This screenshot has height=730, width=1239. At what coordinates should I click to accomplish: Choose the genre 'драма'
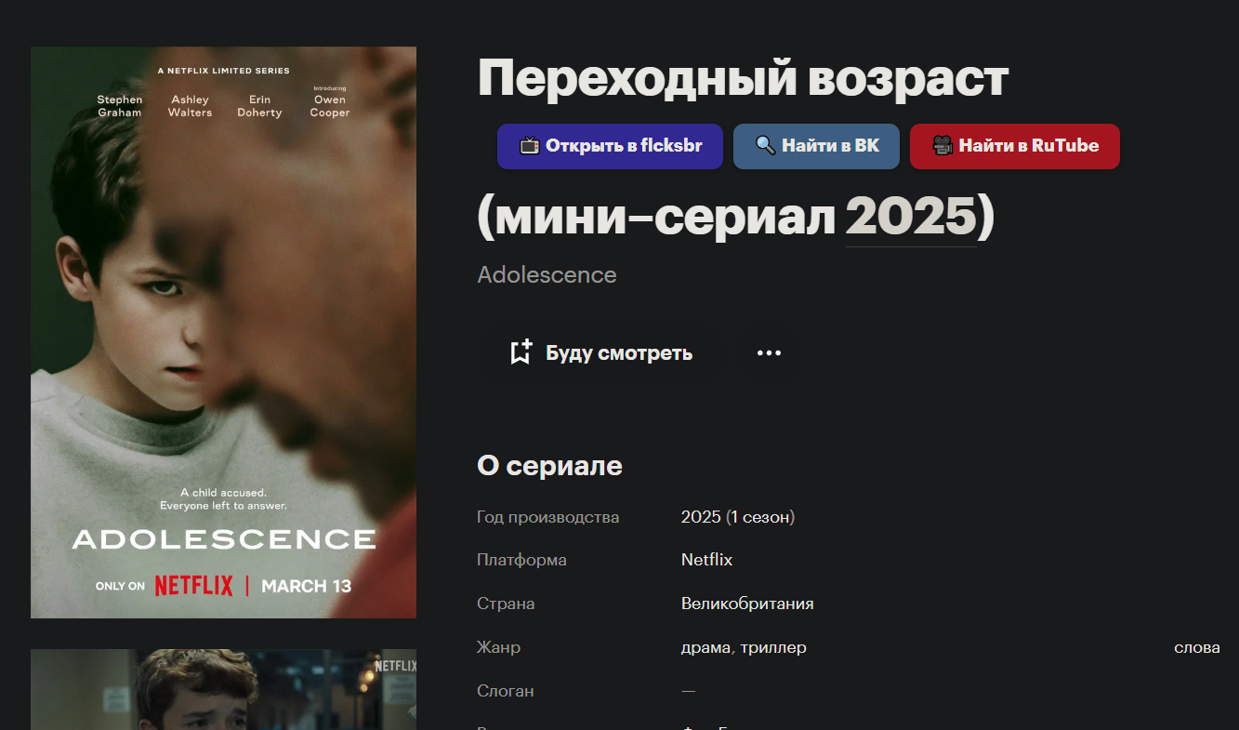tap(705, 647)
